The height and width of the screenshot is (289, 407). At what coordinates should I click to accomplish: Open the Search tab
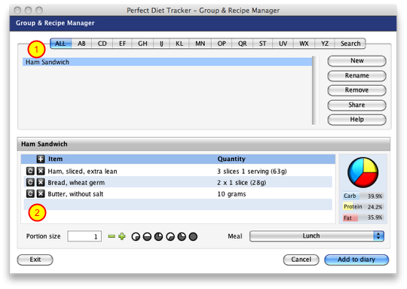click(x=350, y=44)
